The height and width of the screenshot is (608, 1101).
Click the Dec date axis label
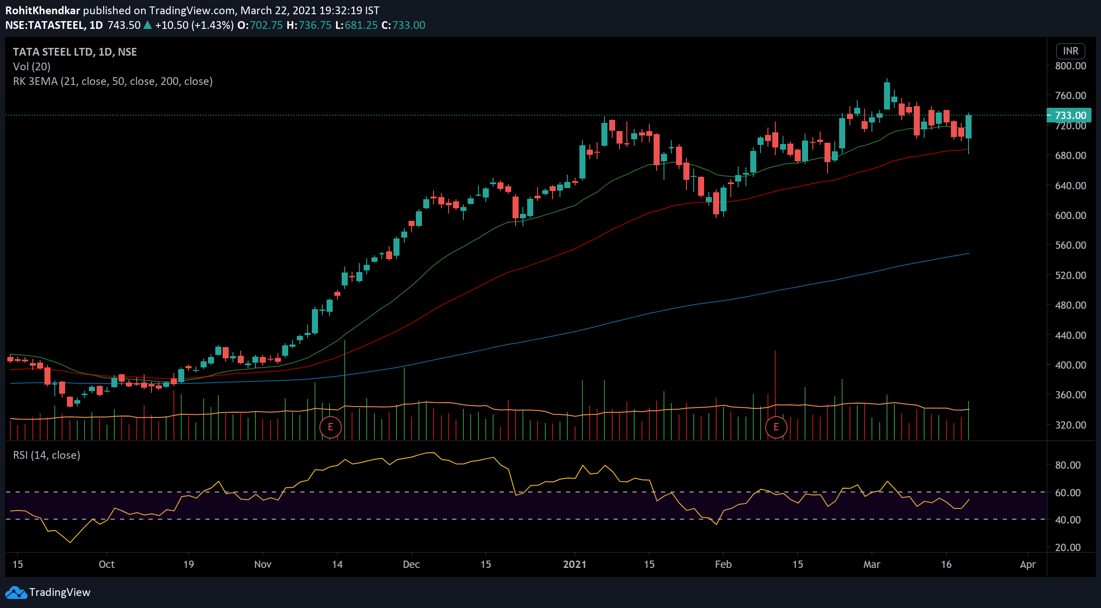(x=411, y=564)
